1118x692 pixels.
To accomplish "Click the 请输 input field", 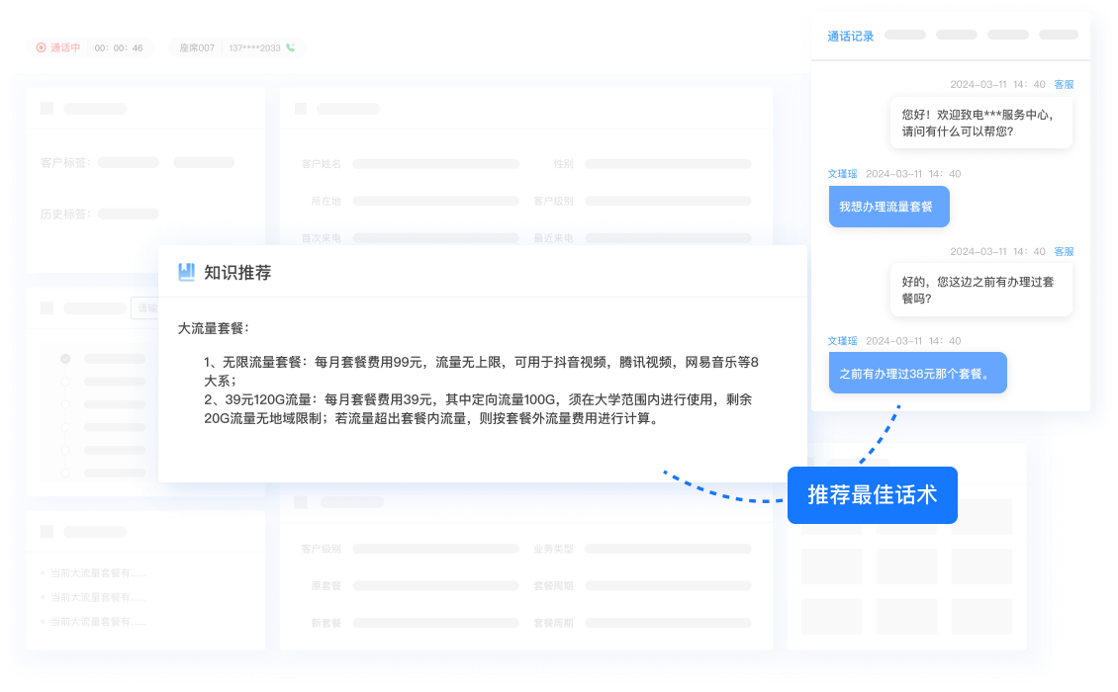I will [144, 308].
